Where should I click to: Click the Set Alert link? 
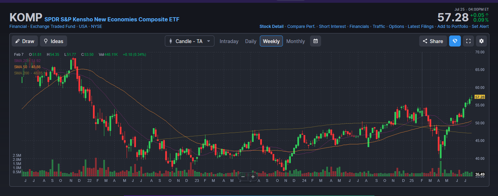pos(480,27)
